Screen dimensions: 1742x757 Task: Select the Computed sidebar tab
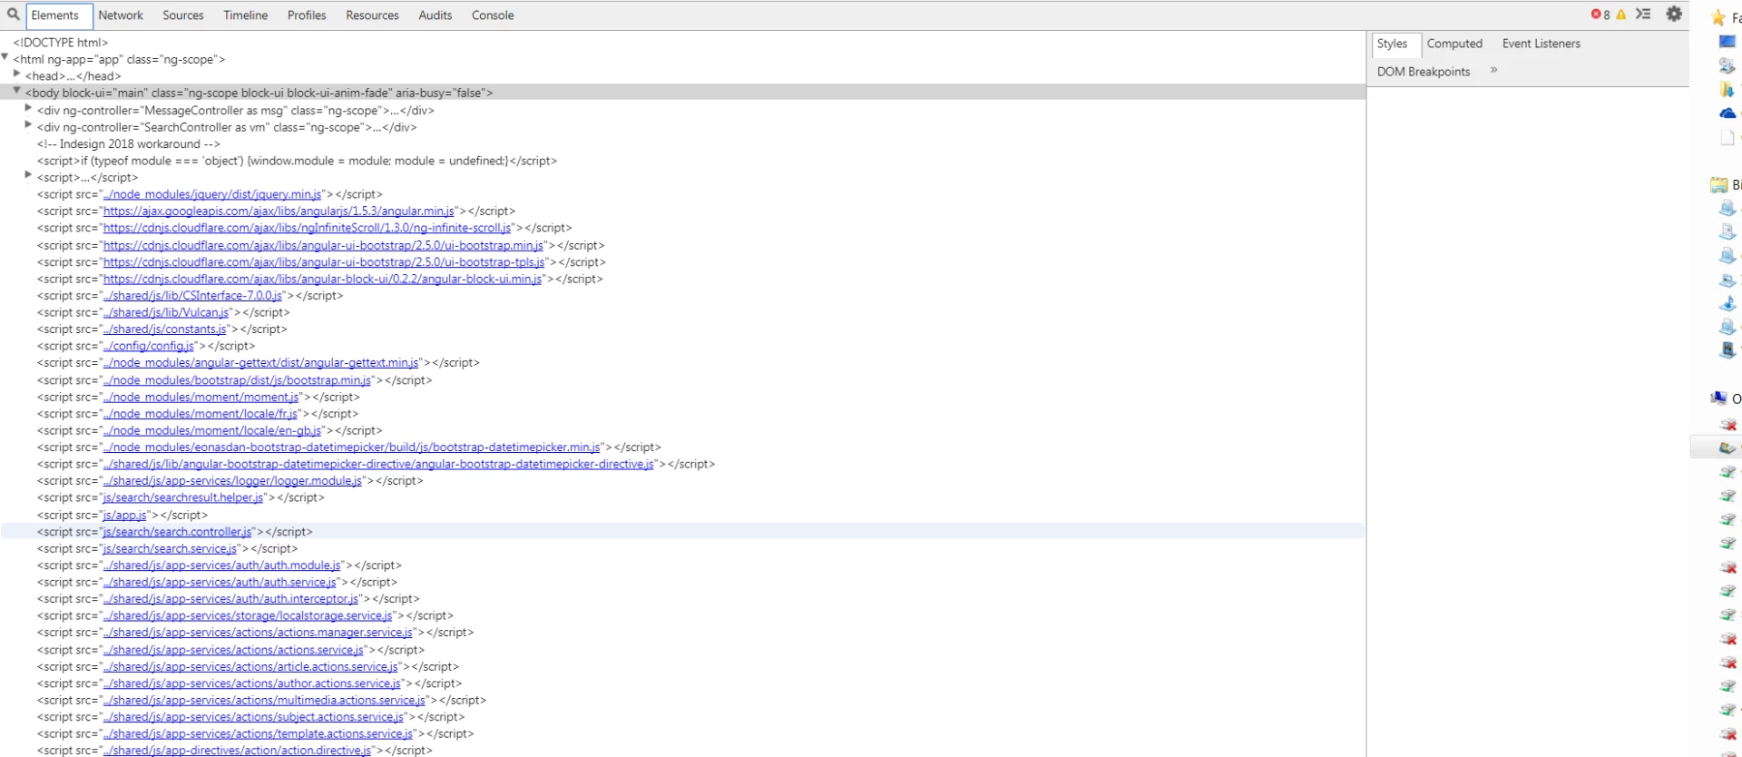(x=1454, y=44)
